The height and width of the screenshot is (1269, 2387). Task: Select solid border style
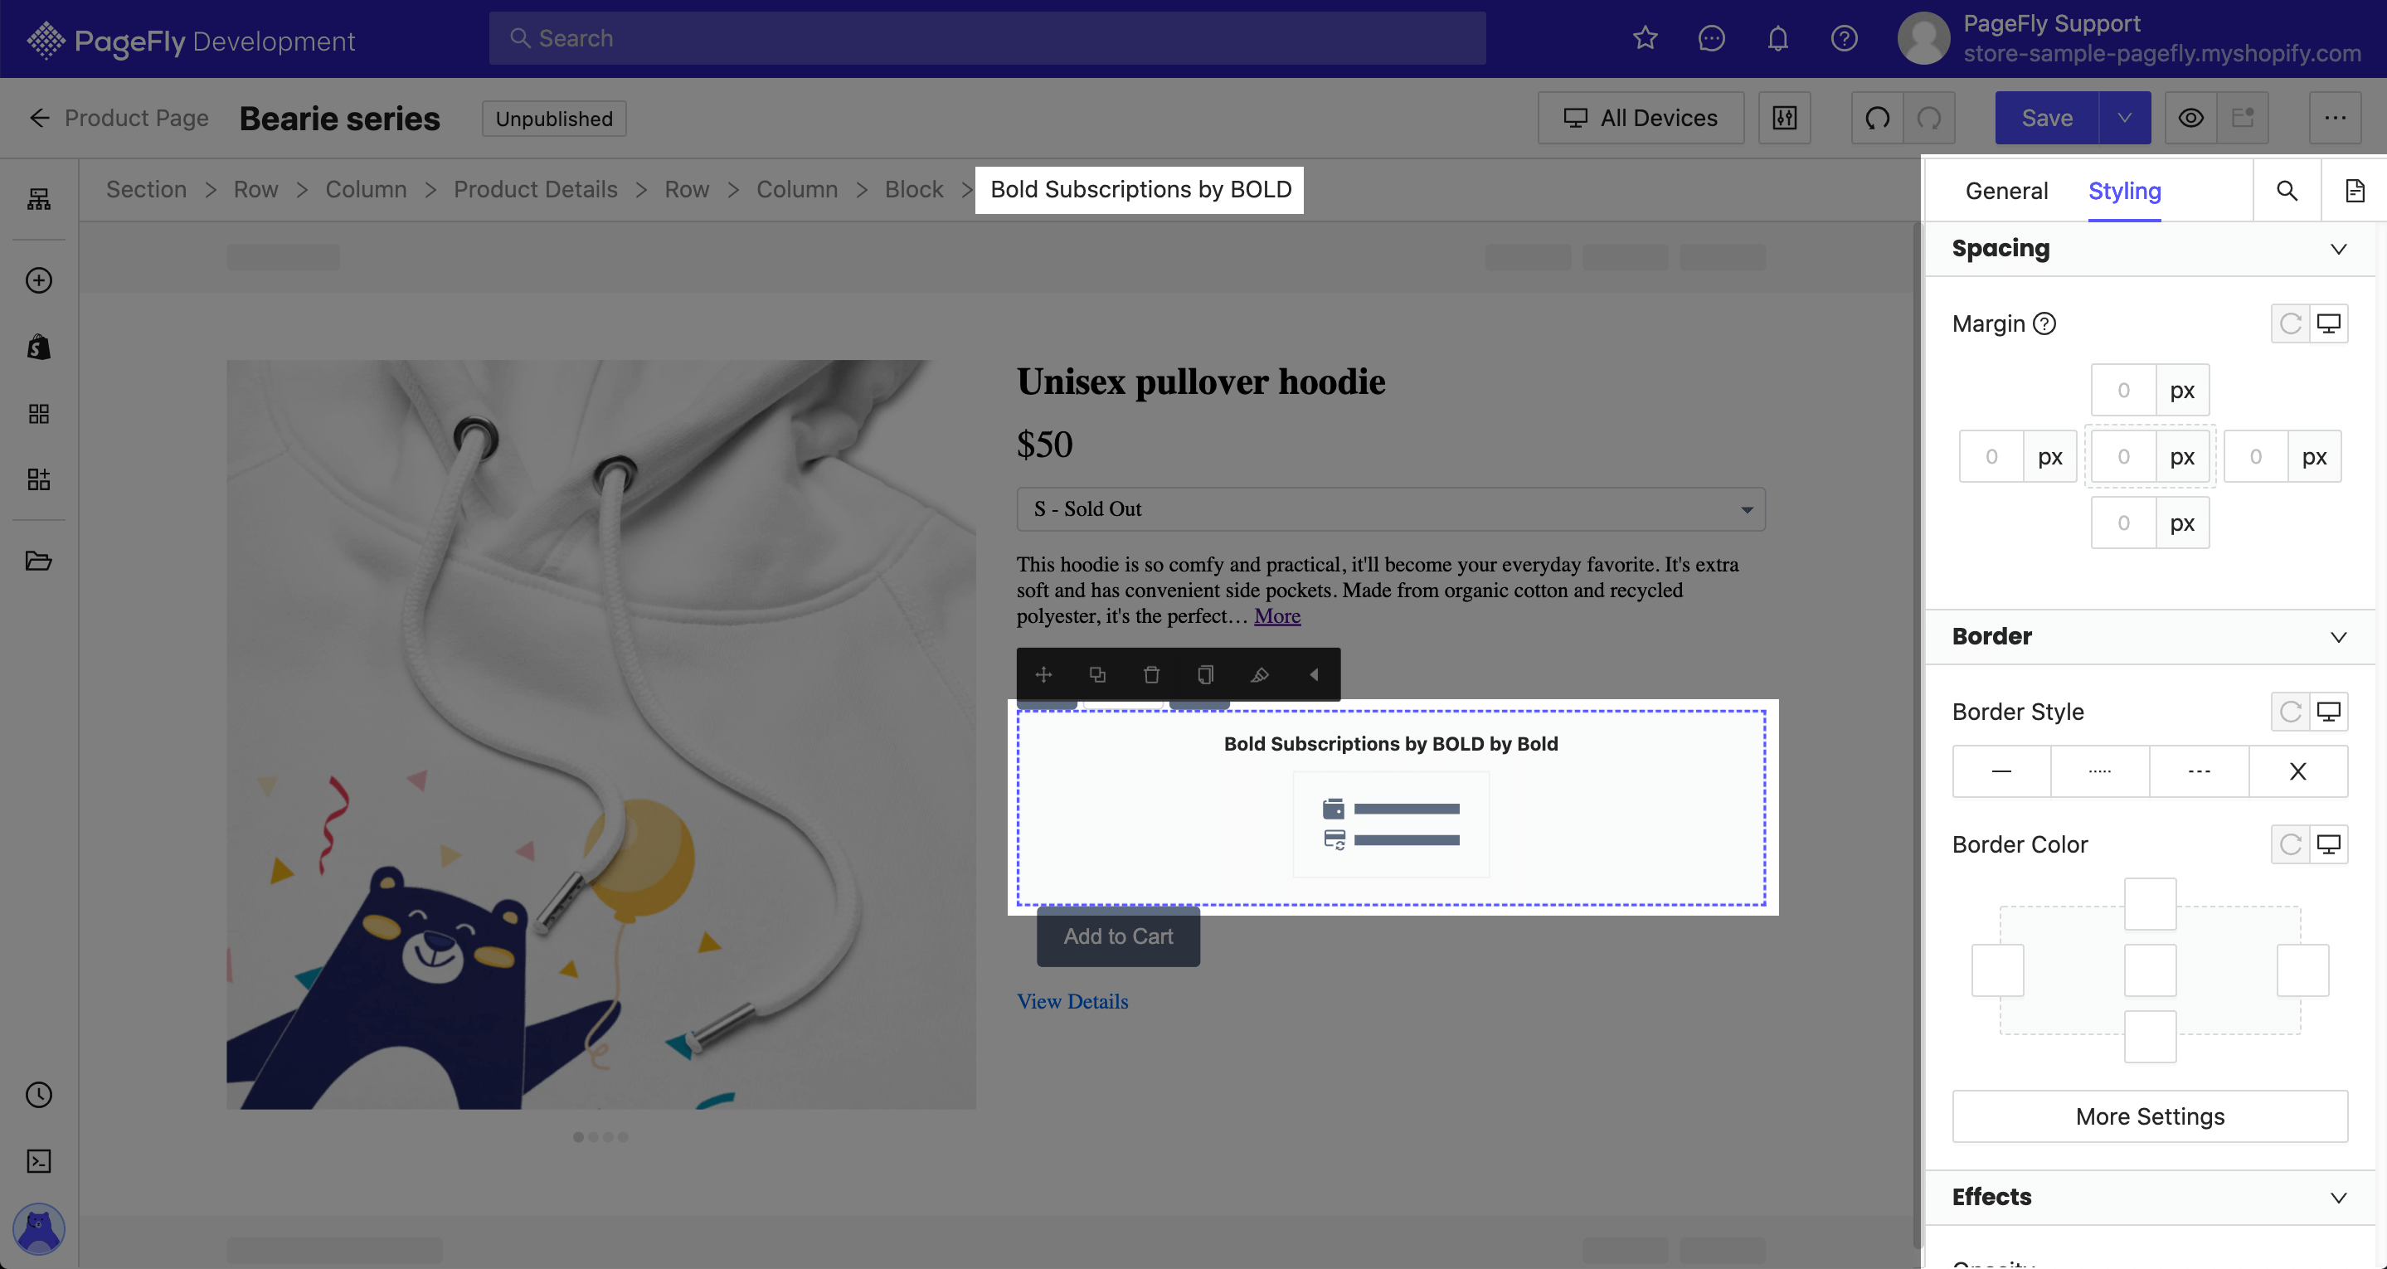pyautogui.click(x=2001, y=771)
